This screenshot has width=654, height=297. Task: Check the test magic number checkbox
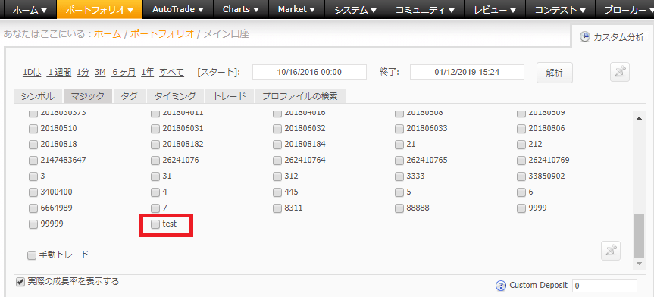(x=155, y=224)
